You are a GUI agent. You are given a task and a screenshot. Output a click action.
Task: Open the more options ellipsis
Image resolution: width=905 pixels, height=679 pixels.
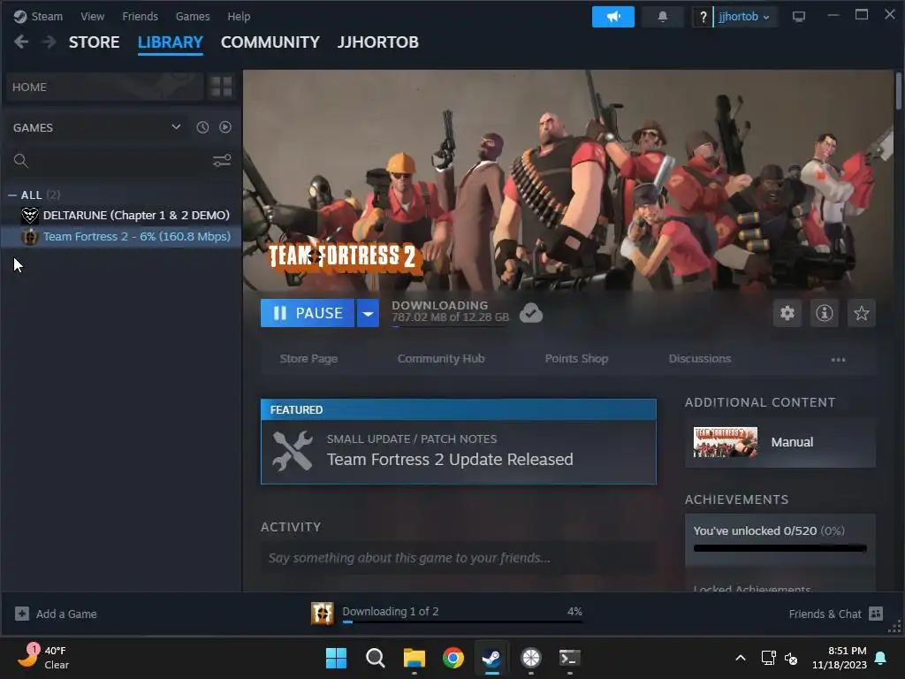click(838, 359)
